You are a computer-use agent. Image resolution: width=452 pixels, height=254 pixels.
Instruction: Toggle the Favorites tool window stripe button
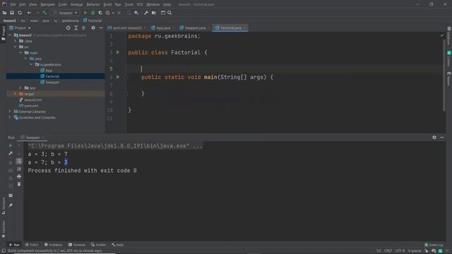3,229
